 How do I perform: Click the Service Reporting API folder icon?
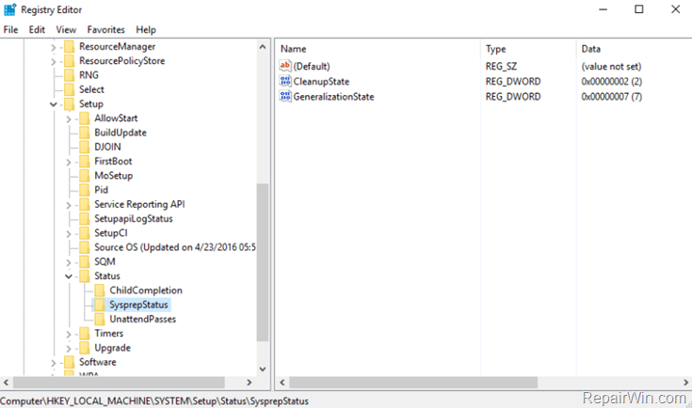coord(85,204)
